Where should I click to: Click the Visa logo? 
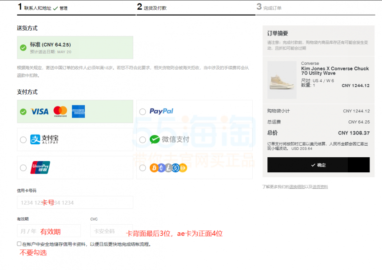40,111
